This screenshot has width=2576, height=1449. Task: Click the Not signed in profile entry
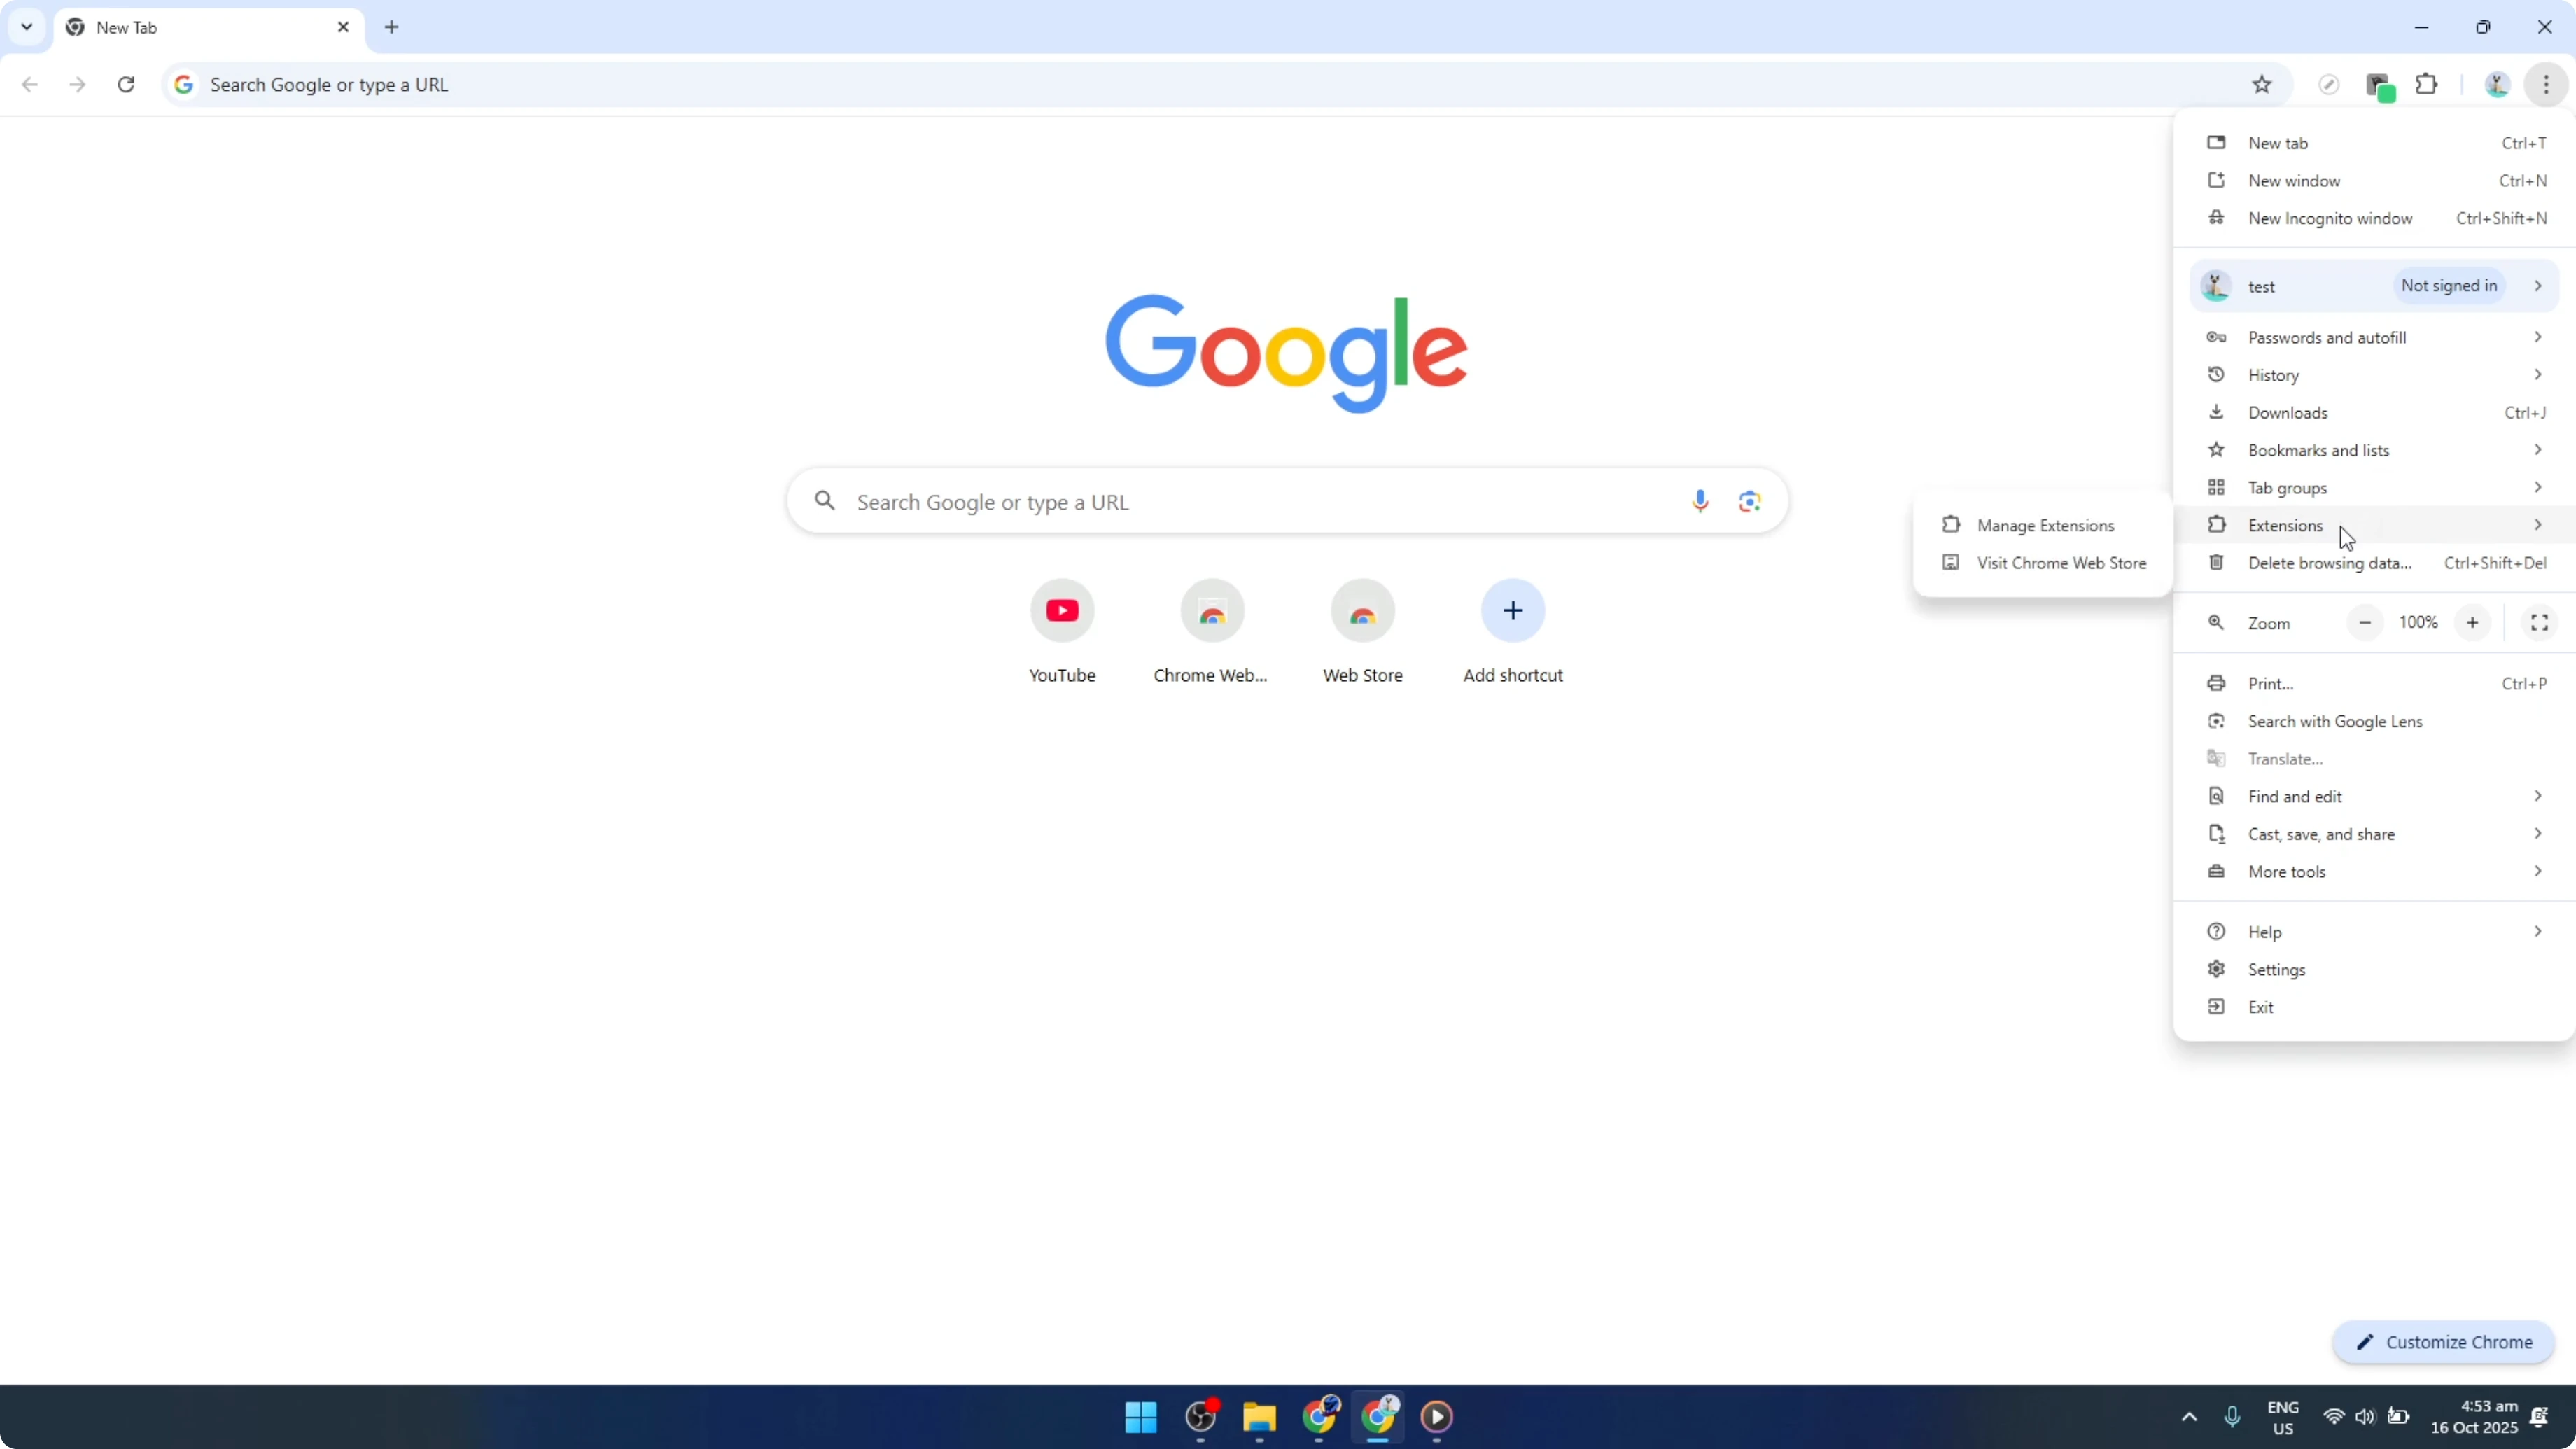coord(2449,286)
